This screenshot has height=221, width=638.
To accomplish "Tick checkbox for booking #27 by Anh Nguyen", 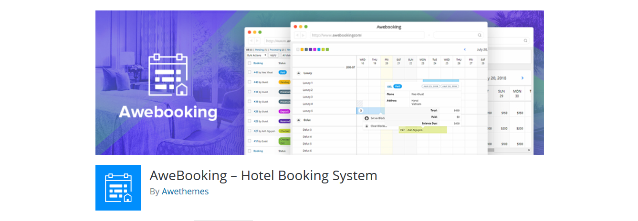I will click(249, 131).
